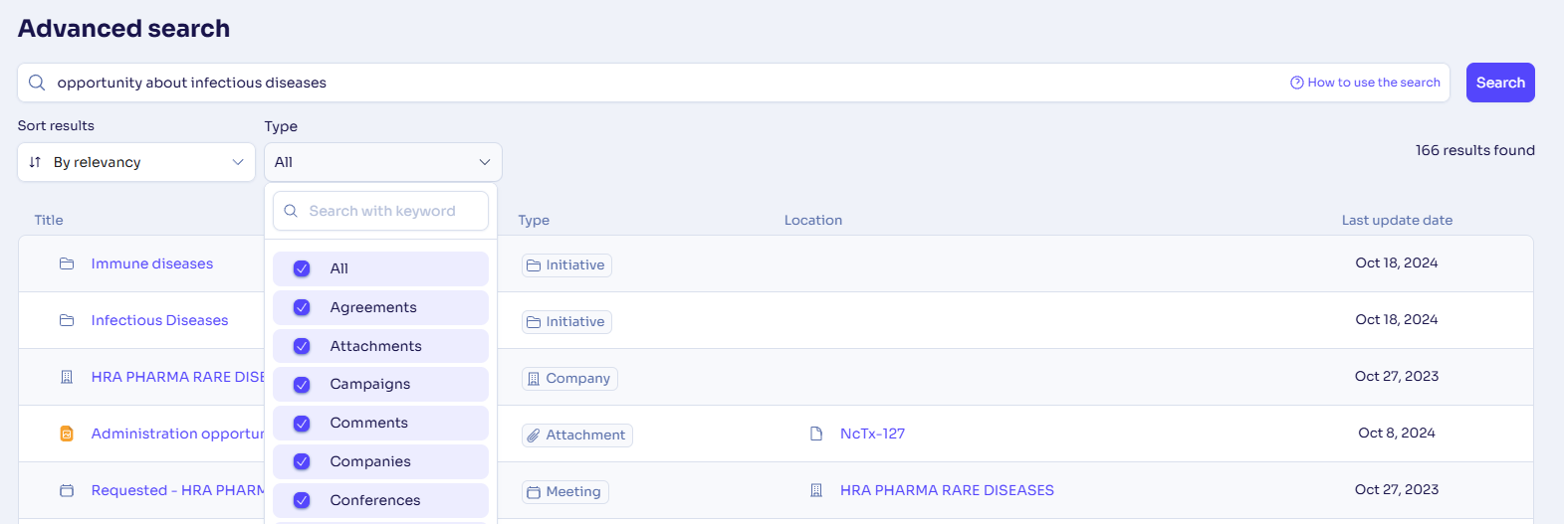Click the Search with keyword field
The image size is (1564, 524).
[380, 211]
